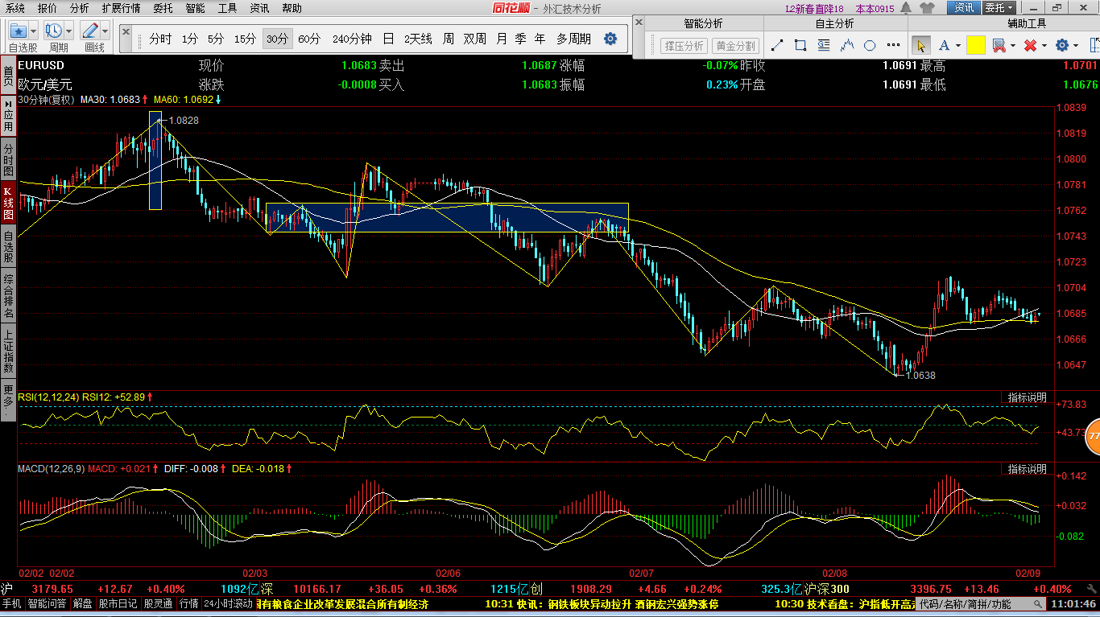Viewport: 1100px width, 617px height.
Task: Show more drawing tools via three dots
Action: pos(893,45)
